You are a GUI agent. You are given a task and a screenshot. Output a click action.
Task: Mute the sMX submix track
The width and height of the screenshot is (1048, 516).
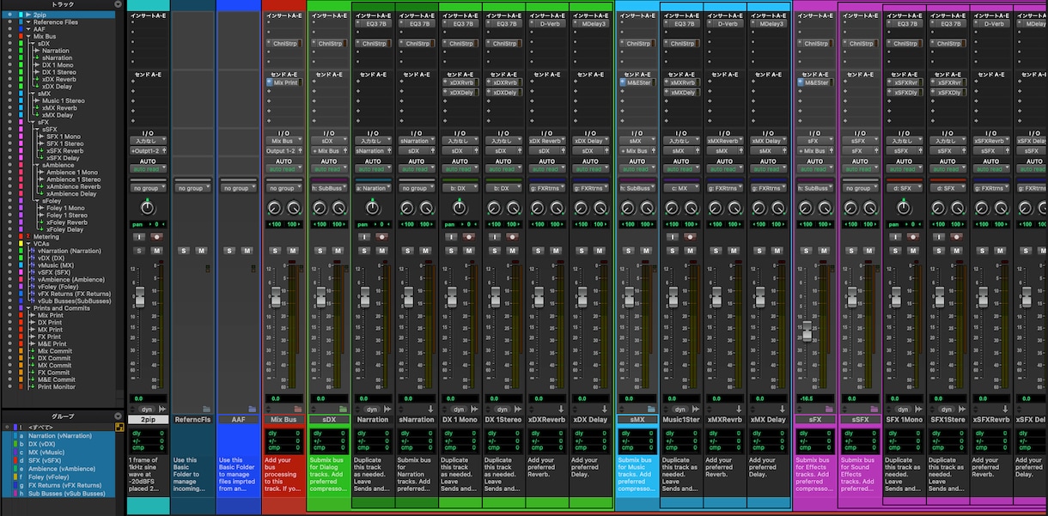pos(646,251)
